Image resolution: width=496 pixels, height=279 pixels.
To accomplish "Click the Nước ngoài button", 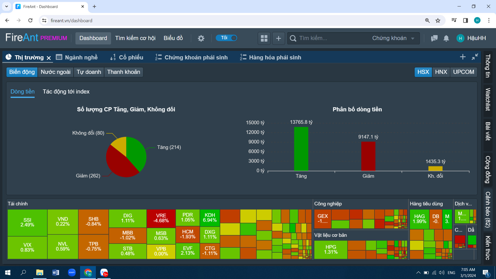I will pyautogui.click(x=56, y=72).
